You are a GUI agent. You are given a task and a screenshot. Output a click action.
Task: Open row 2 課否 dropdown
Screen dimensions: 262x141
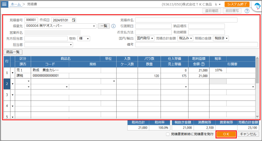(x=29, y=87)
